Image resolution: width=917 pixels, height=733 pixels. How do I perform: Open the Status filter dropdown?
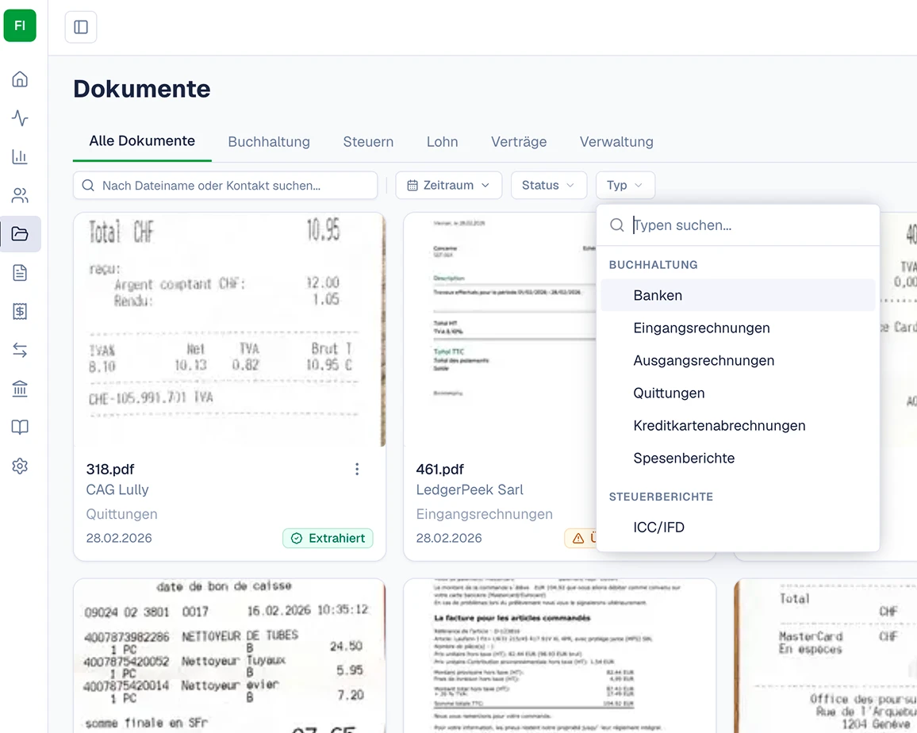(x=549, y=186)
